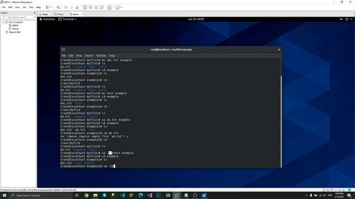The height and width of the screenshot is (199, 355).
Task: Open the Manage Snapshots icon
Action: (77, 7)
